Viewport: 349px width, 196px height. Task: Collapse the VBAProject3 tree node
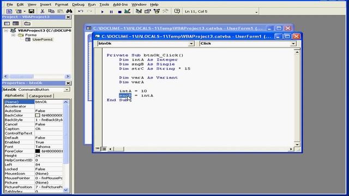tap(6, 30)
